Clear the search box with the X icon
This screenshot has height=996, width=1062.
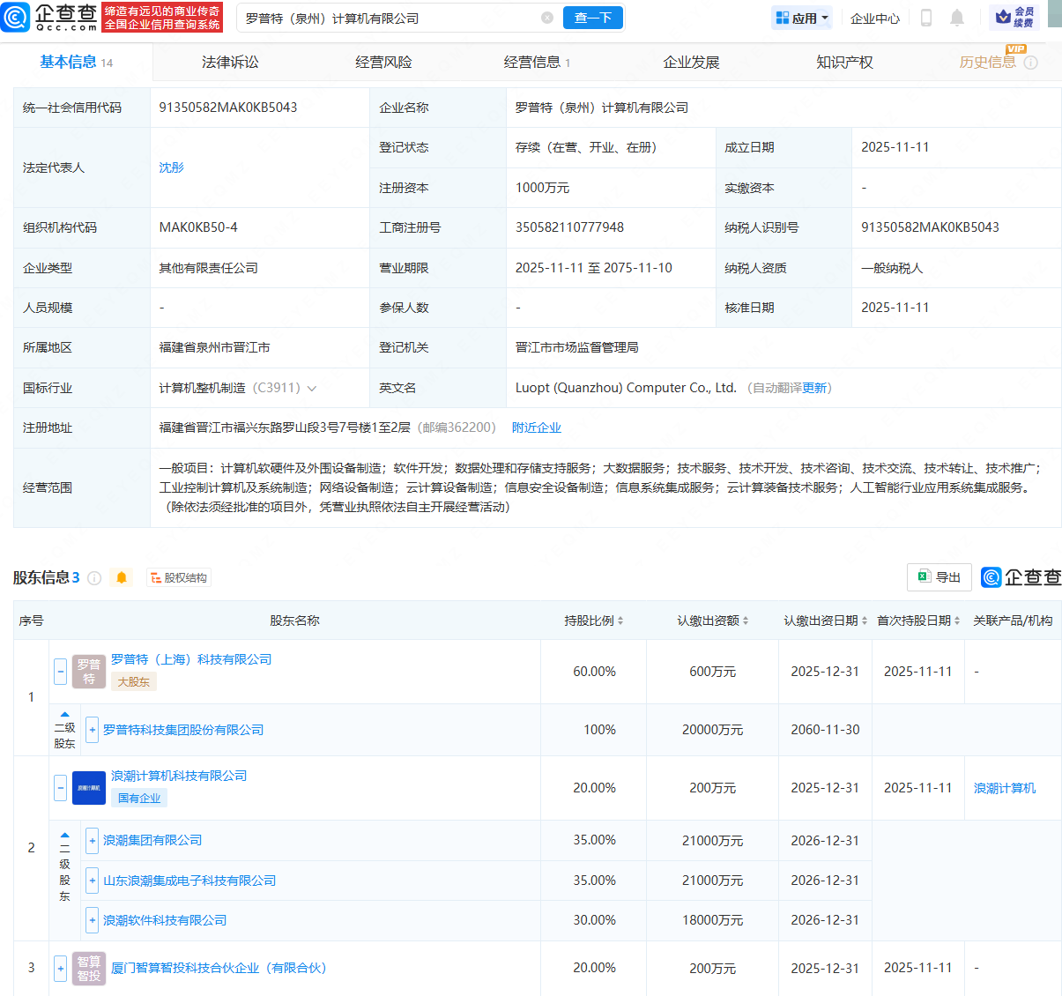coord(547,18)
